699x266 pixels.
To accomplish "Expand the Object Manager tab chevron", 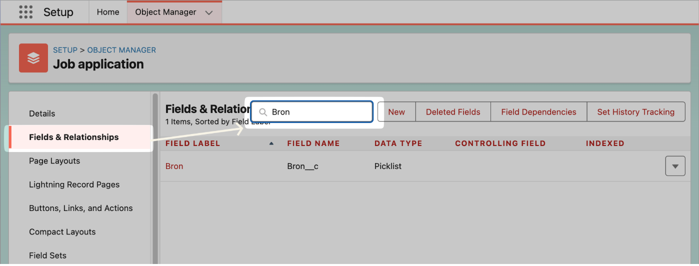I will tap(209, 12).
